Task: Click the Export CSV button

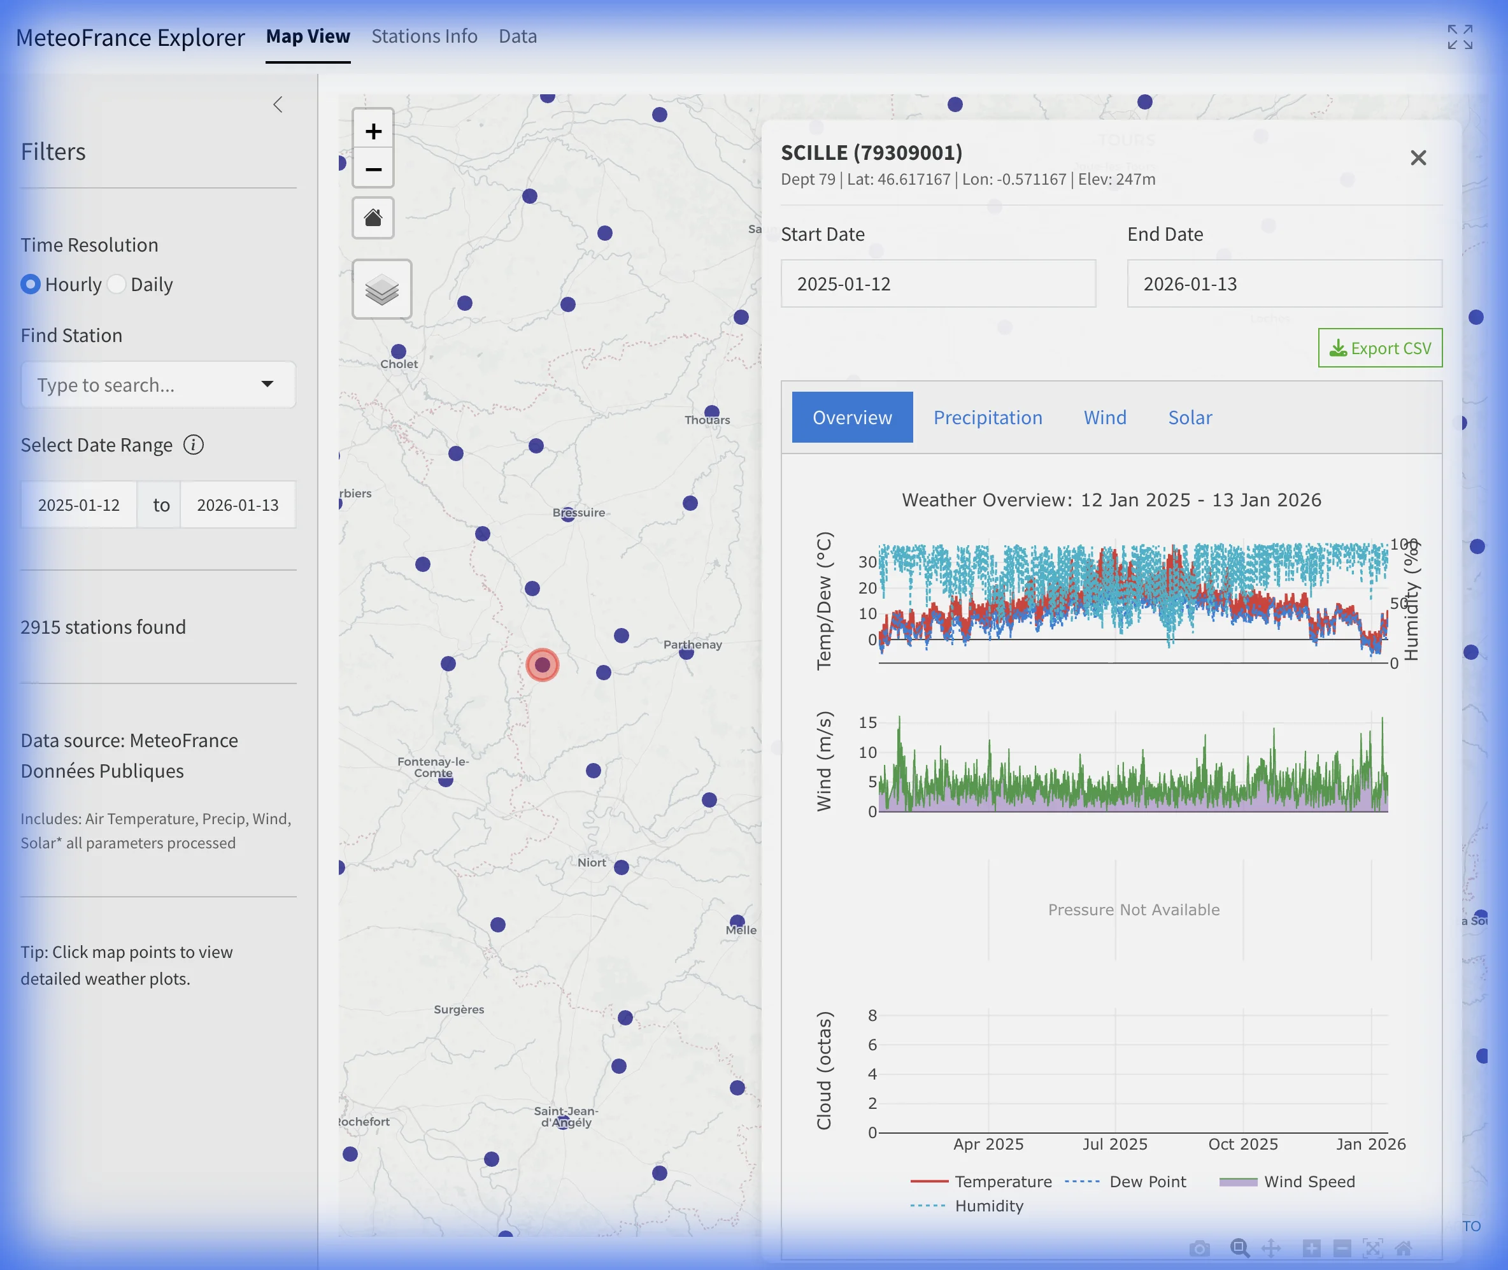Action: coord(1379,348)
